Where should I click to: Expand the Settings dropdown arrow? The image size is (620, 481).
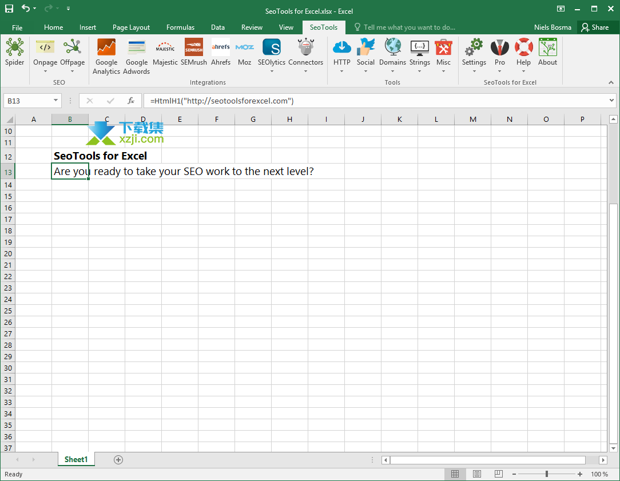tap(474, 71)
